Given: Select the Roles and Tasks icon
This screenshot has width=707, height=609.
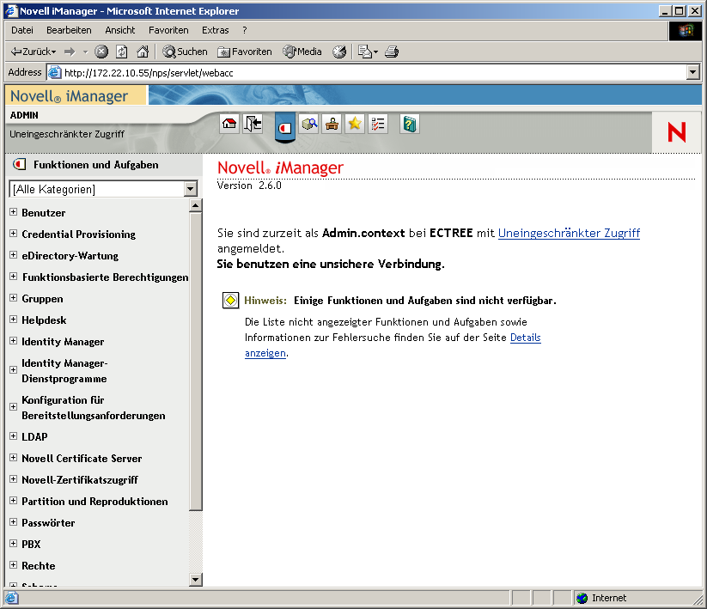Looking at the screenshot, I should (x=284, y=124).
